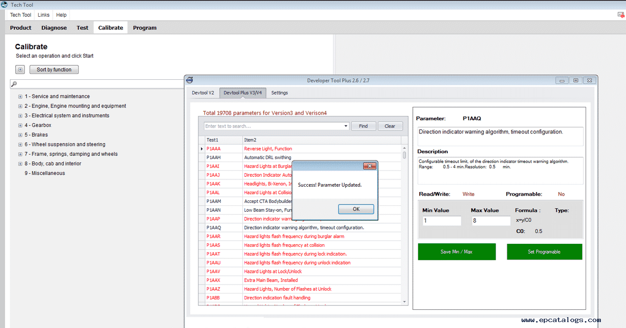Expand the 5 - Brakes node
This screenshot has width=626, height=328.
click(20, 135)
